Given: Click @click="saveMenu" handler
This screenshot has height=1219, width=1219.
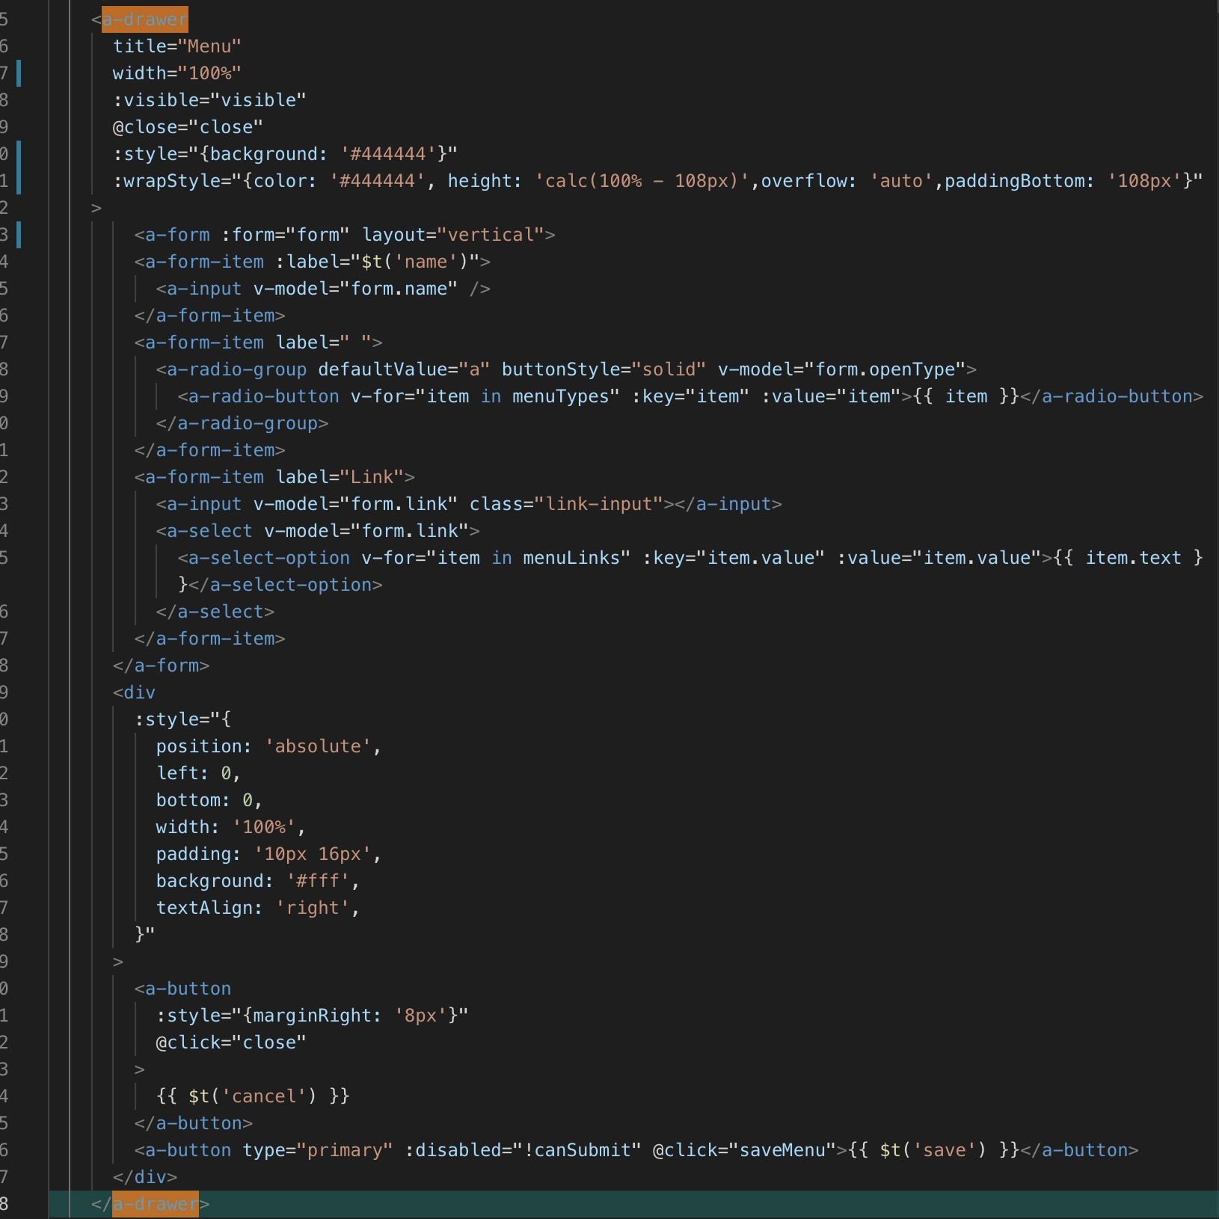Looking at the screenshot, I should point(745,1150).
